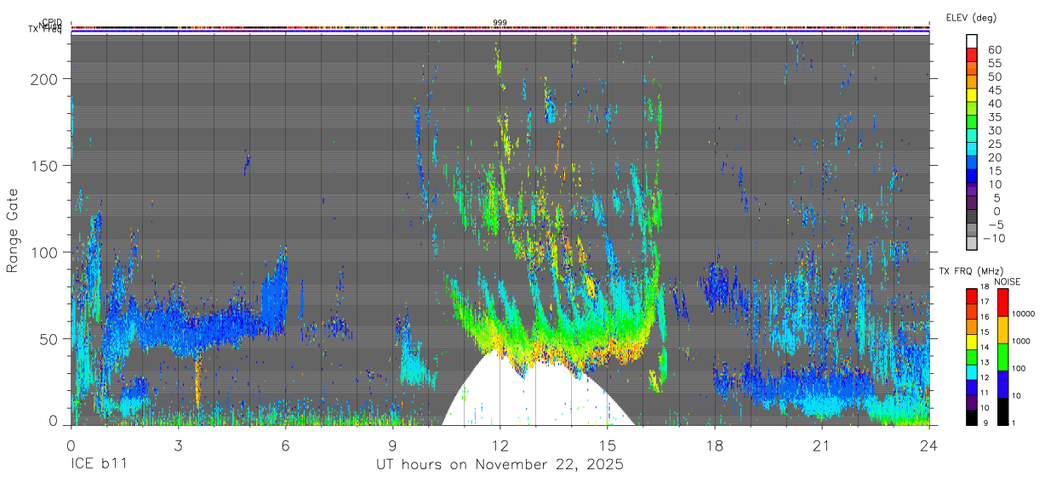Click the 6 tick on UT hours axis

tap(285, 445)
